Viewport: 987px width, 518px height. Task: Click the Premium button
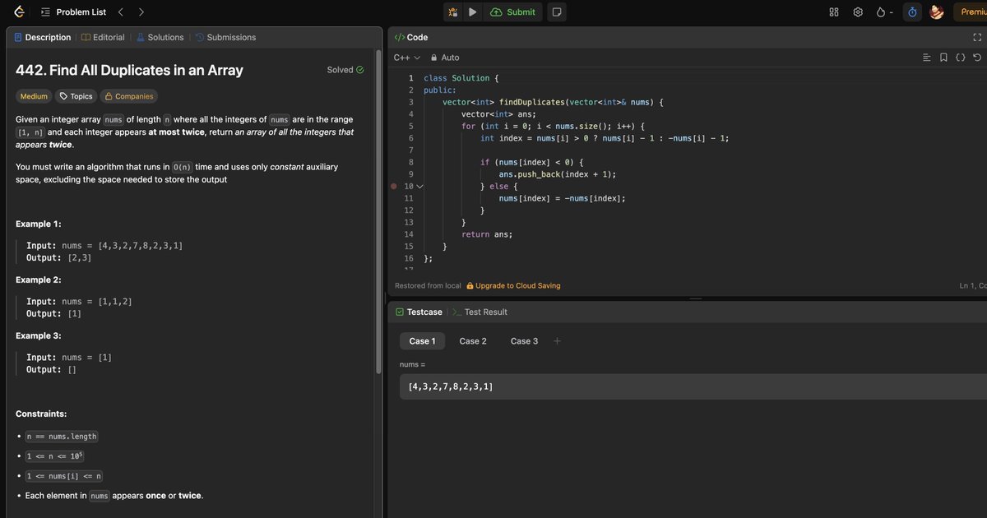(971, 12)
